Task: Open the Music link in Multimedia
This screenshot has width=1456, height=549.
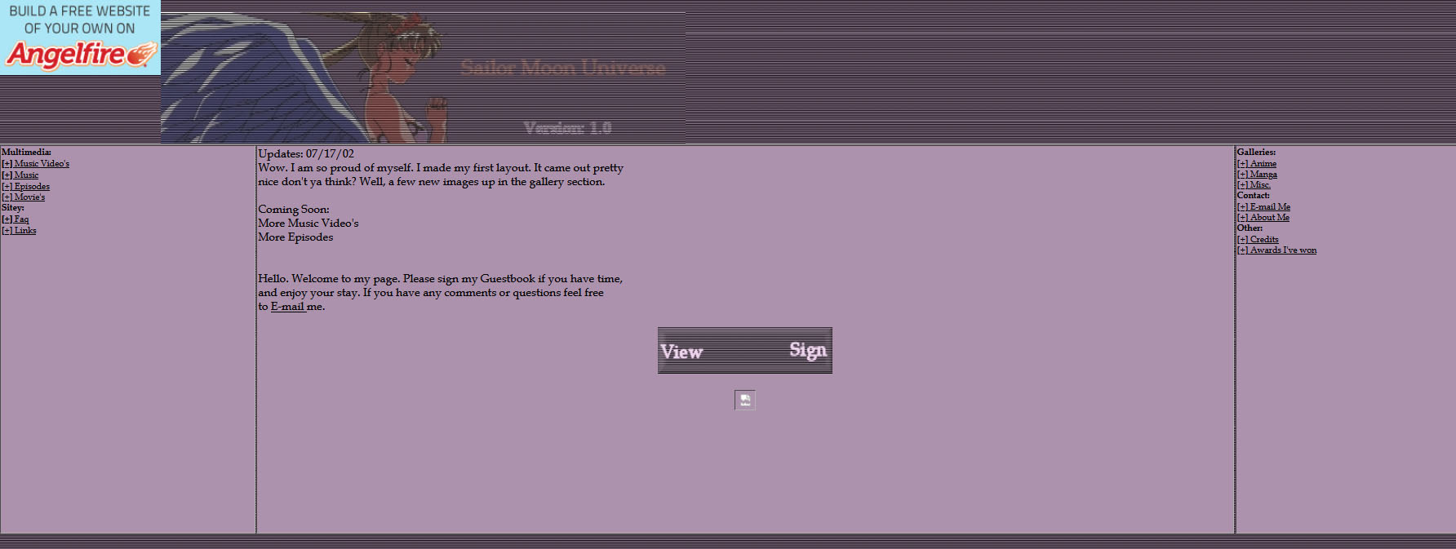Action: 20,175
